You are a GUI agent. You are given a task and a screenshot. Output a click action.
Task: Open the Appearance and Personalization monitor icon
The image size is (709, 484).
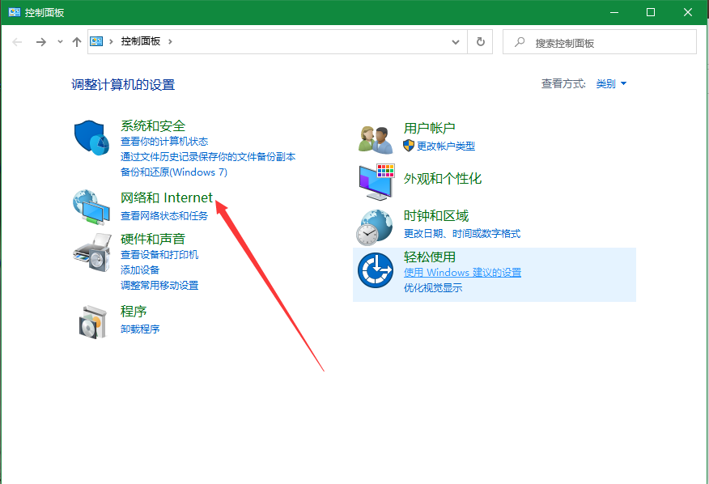pyautogui.click(x=376, y=181)
